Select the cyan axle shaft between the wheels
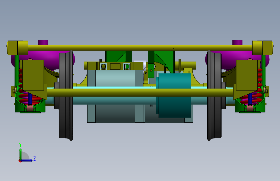280x181 pixels. click(114, 101)
